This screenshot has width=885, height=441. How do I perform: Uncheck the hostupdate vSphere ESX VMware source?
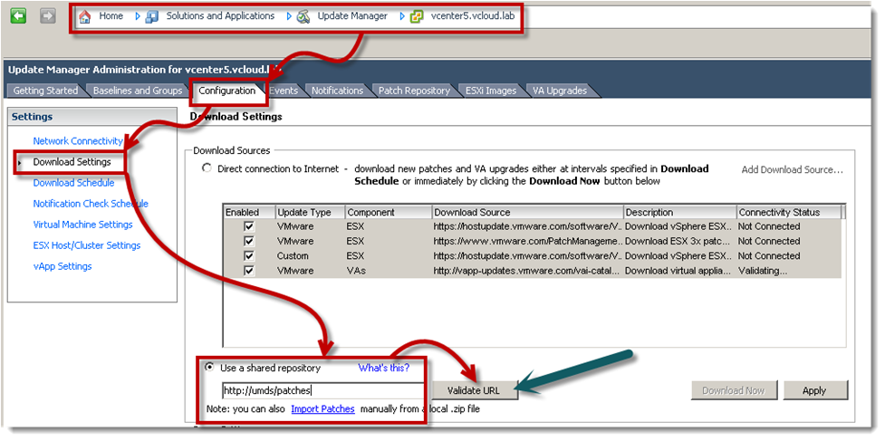(x=249, y=226)
